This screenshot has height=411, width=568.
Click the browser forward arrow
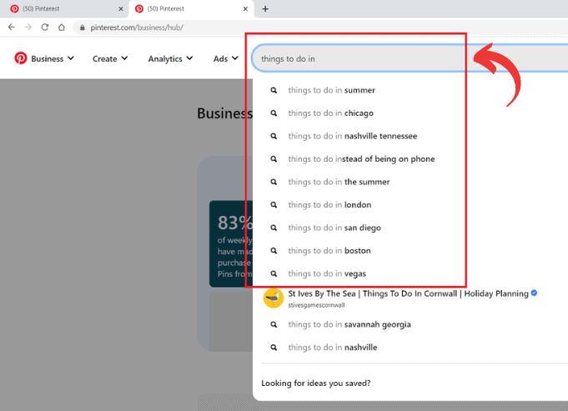28,27
